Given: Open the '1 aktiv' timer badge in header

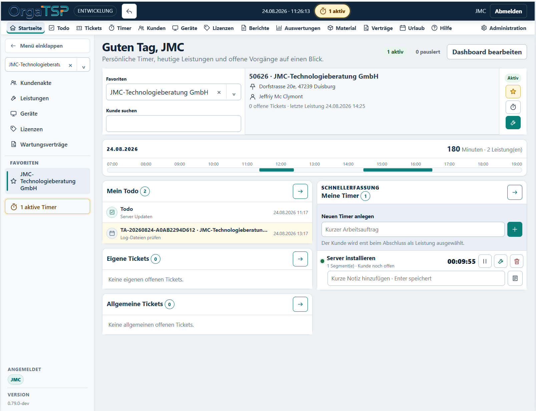Looking at the screenshot, I should pyautogui.click(x=333, y=11).
